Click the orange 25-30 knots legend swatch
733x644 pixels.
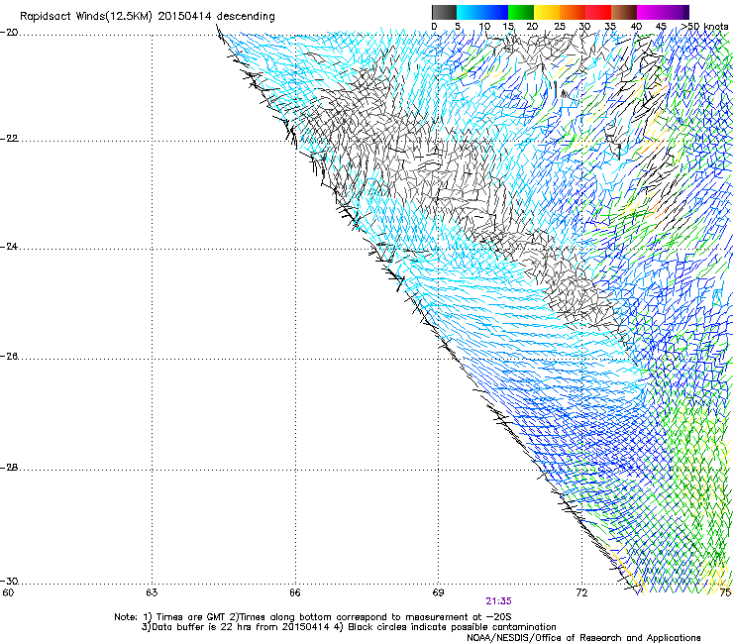point(573,12)
